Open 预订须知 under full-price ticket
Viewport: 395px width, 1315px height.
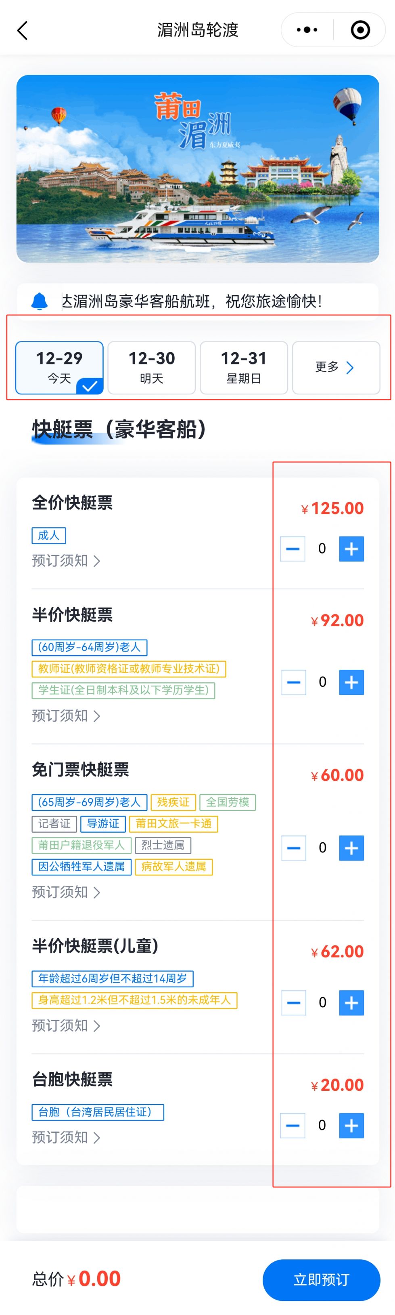pyautogui.click(x=66, y=561)
